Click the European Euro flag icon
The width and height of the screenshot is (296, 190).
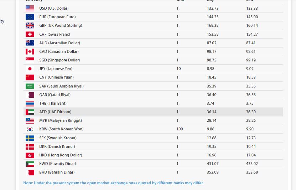point(30,17)
